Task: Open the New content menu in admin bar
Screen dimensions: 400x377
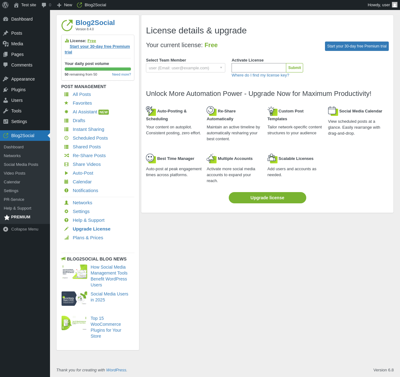Action: click(65, 5)
